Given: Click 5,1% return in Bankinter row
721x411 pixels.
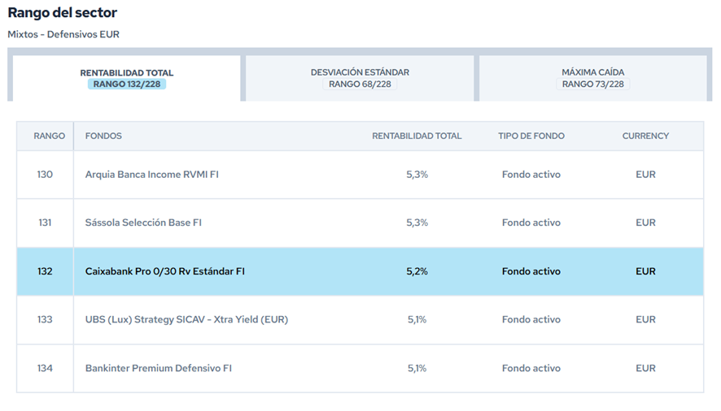Looking at the screenshot, I should pyautogui.click(x=417, y=368).
